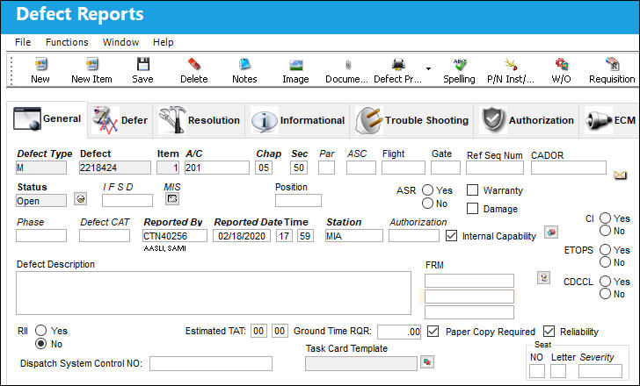Viewport: 640px width, 386px height.
Task: Select ASR Yes radio button
Action: 428,190
